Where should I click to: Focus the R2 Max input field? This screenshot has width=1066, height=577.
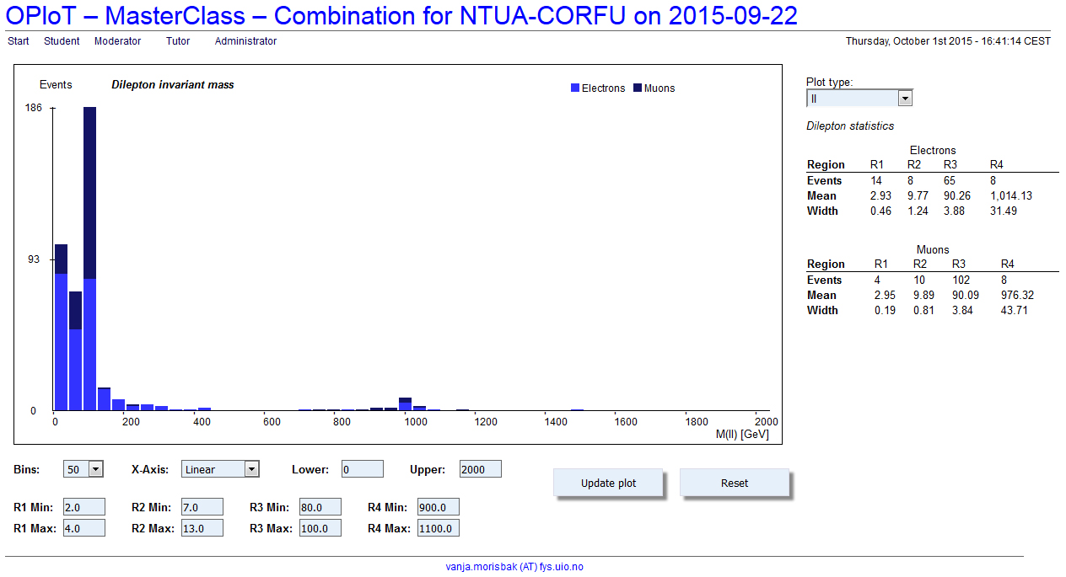(x=202, y=528)
